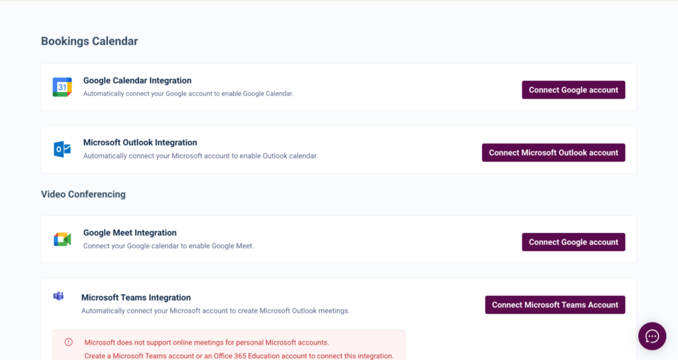
Task: Click the Bookings Calendar section heading
Action: click(89, 41)
